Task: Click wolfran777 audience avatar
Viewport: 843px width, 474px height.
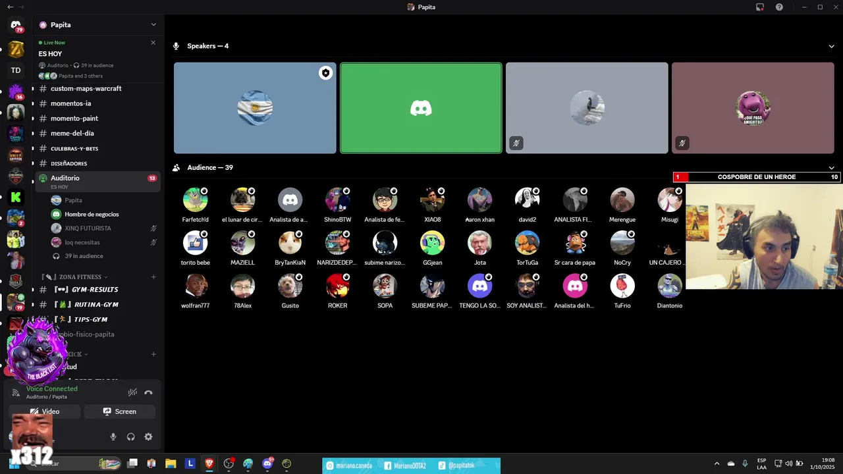Action: pos(195,286)
